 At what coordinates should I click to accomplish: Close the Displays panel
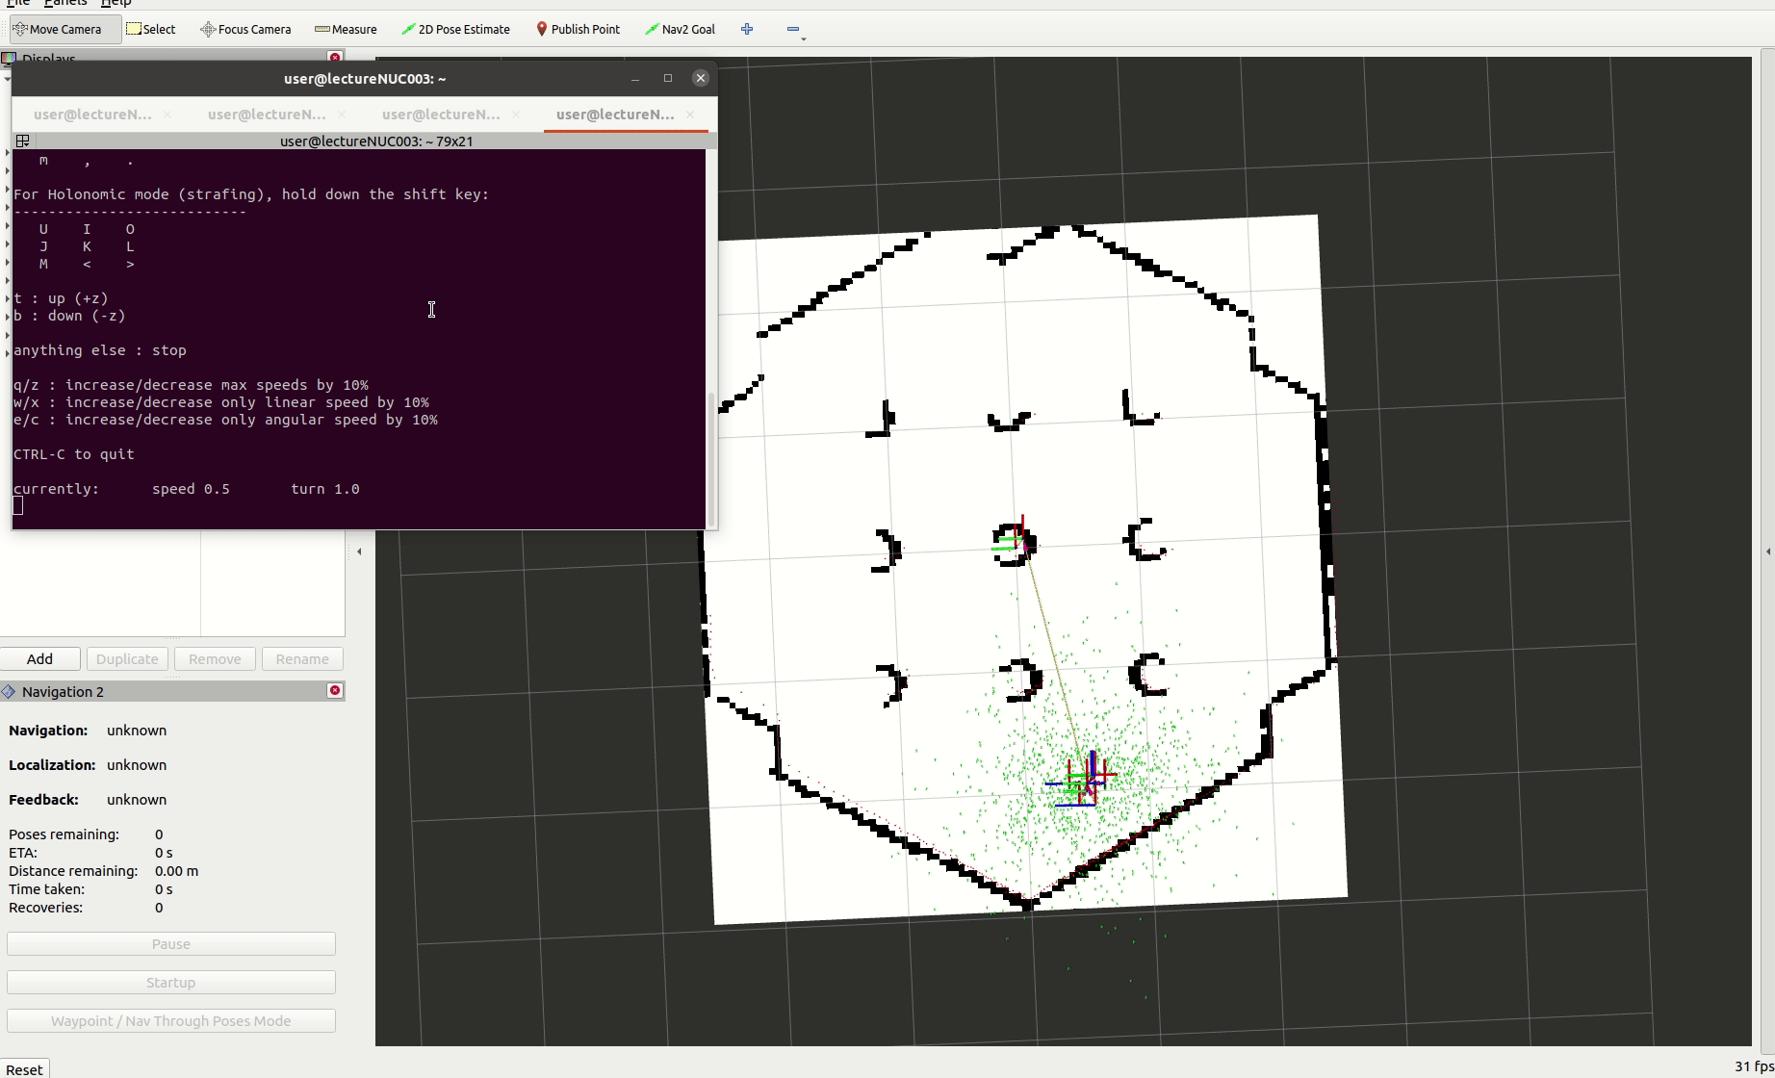335,57
